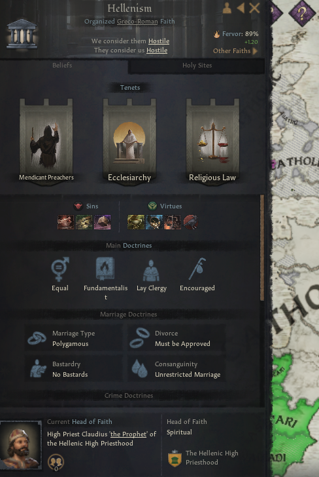Click the Mendicant Preachers tenet banner
Screen dimensions: 319x477
[46, 141]
